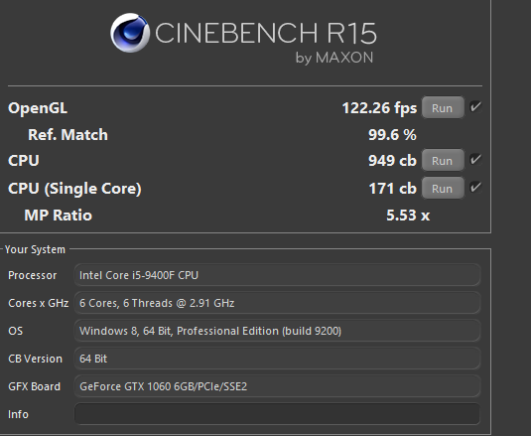
Task: Click the CB Version label
Action: [x=35, y=359]
